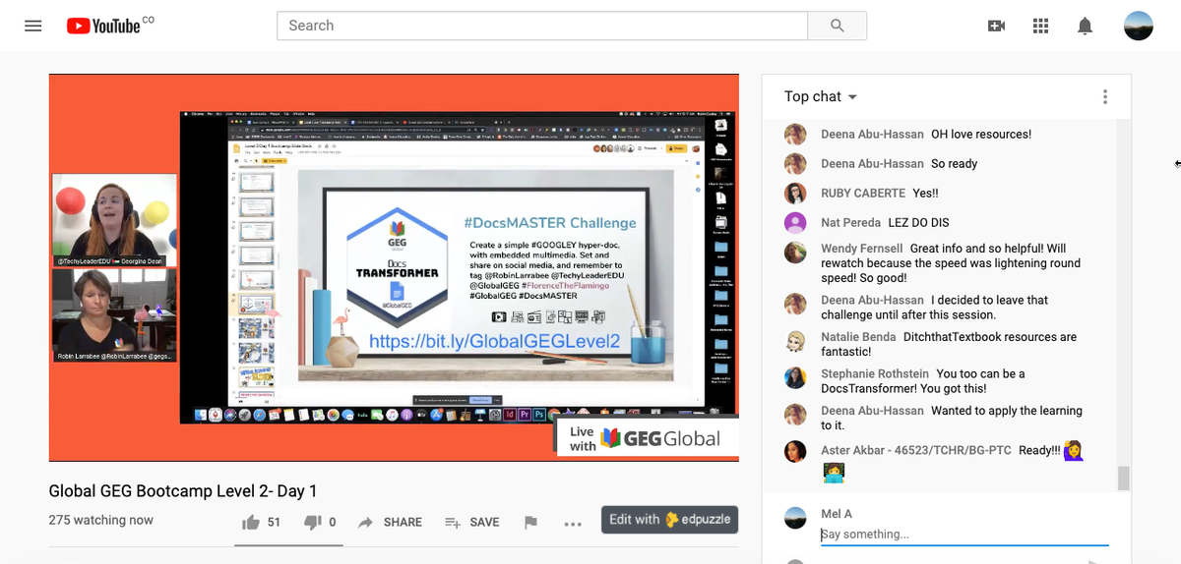Image resolution: width=1181 pixels, height=564 pixels.
Task: Click the SHARE arrow button
Action: click(x=390, y=522)
